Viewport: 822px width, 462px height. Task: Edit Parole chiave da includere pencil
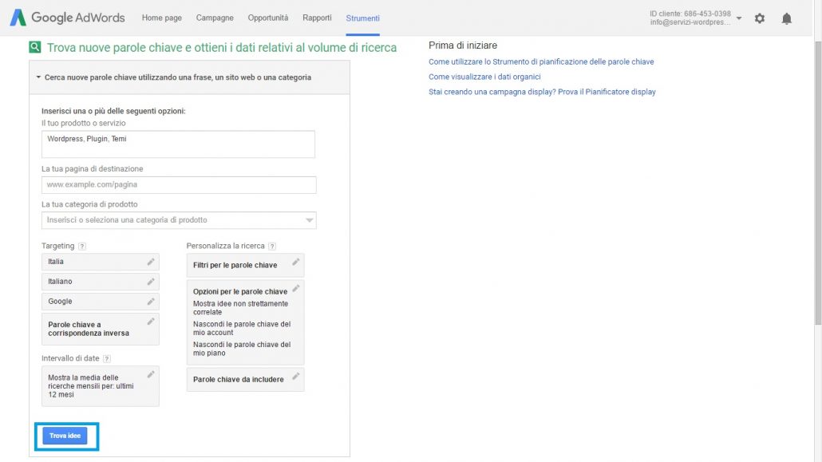[x=295, y=376]
